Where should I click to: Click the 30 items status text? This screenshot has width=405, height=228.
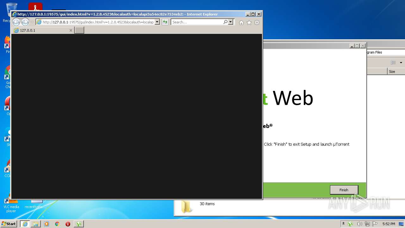207,204
